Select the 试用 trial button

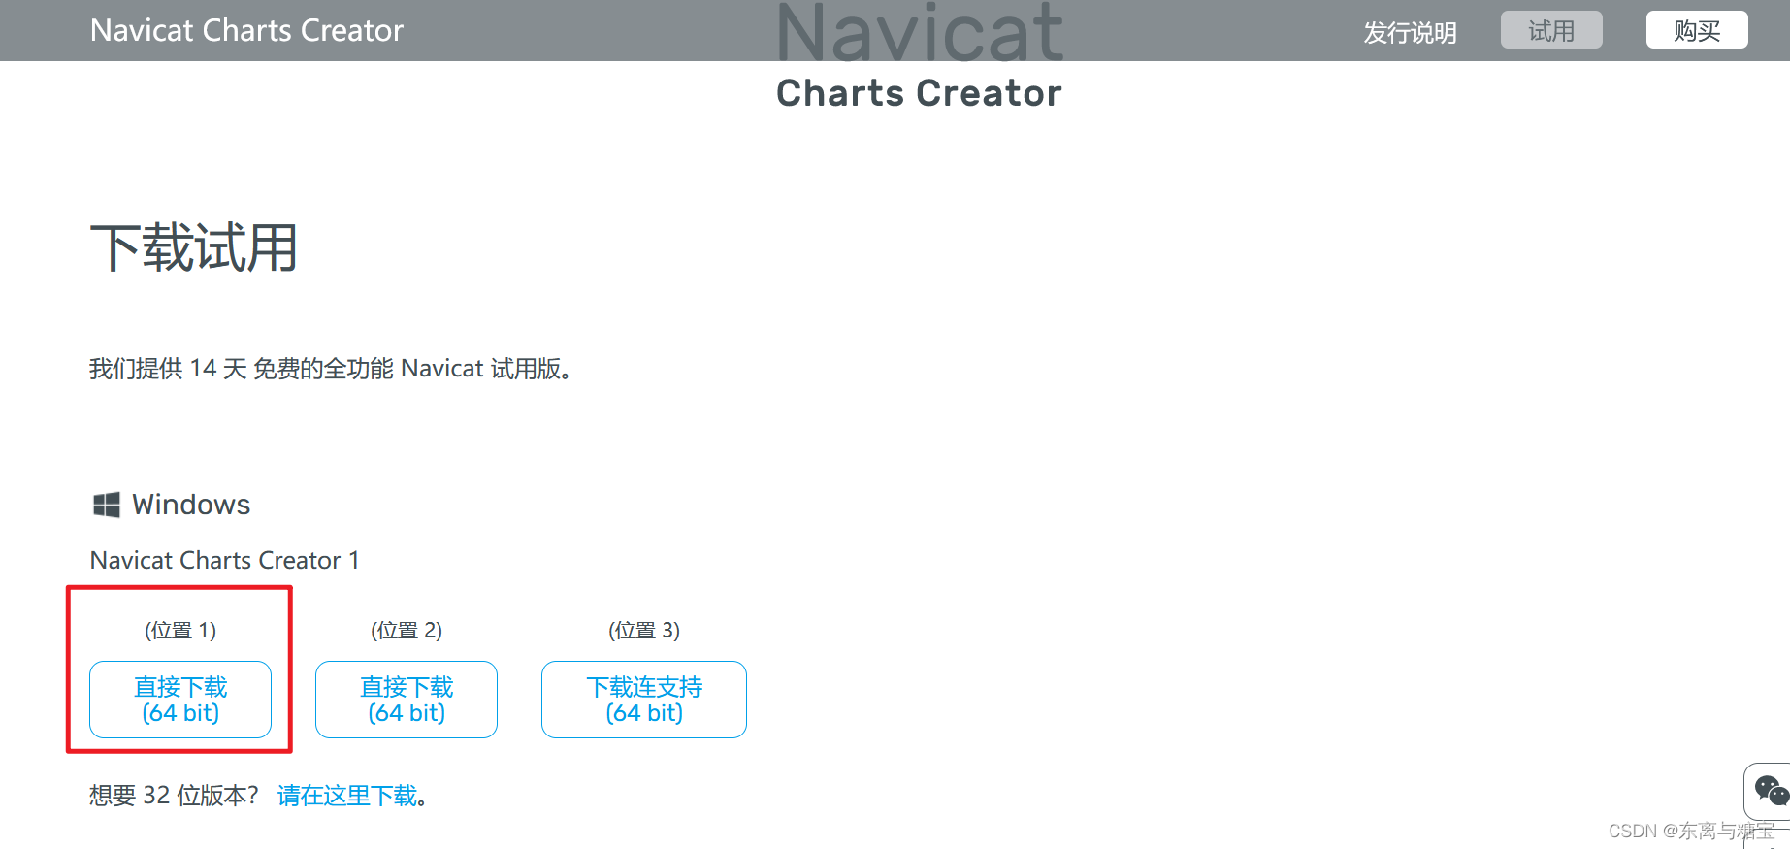pyautogui.click(x=1551, y=30)
